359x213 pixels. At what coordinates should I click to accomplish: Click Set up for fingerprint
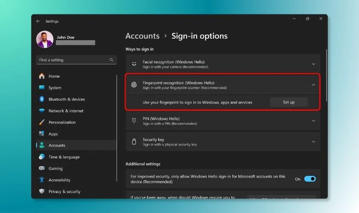pyautogui.click(x=288, y=102)
